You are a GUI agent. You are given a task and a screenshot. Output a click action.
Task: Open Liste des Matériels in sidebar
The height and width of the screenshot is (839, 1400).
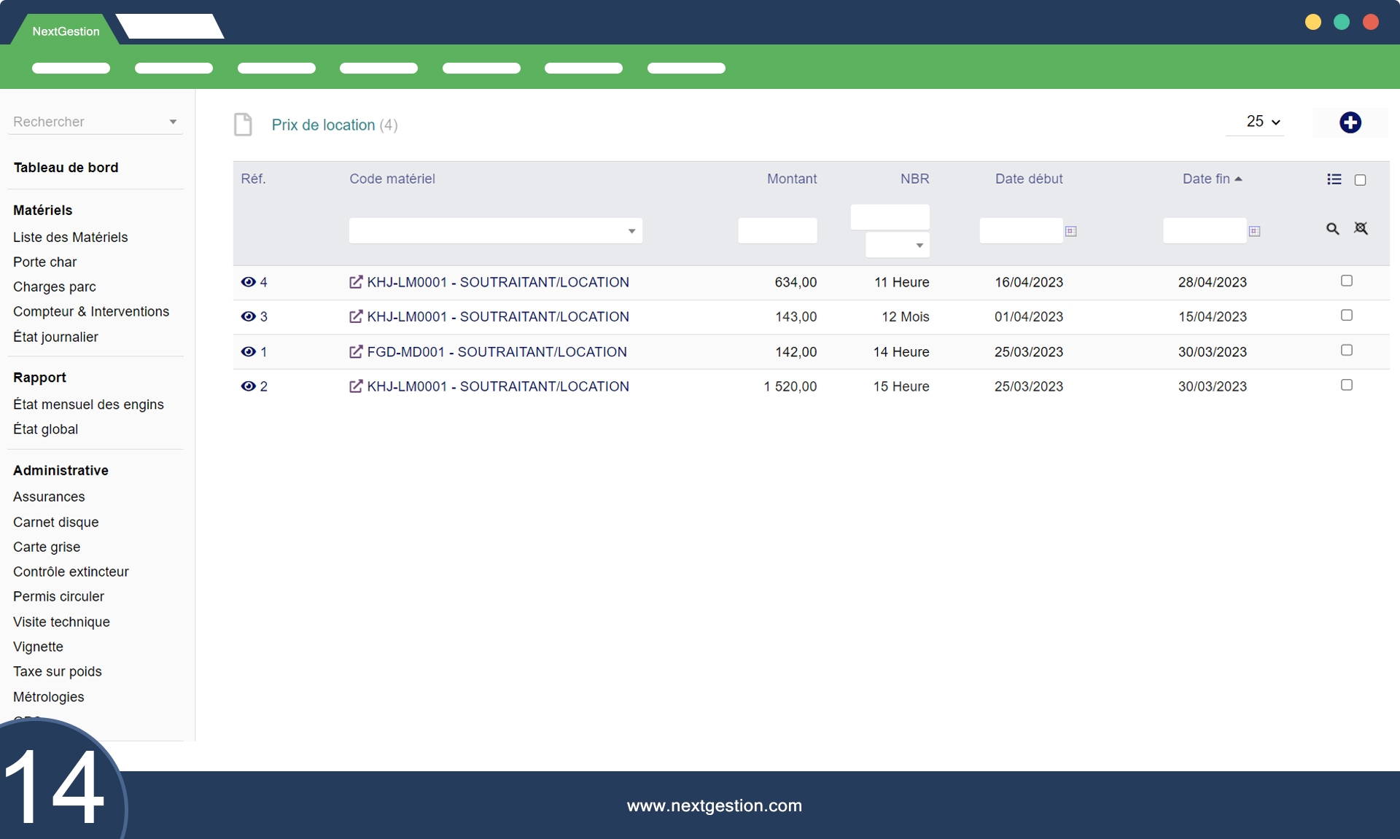point(70,237)
